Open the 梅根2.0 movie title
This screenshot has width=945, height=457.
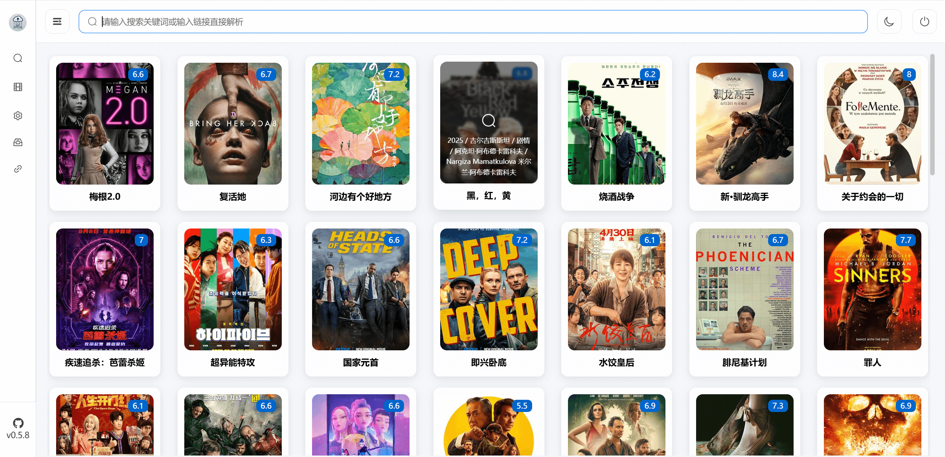click(x=105, y=197)
